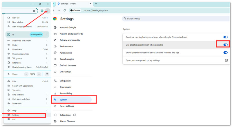The width and height of the screenshot is (232, 127).
Task: Click the Default browser icon
Action: click(x=55, y=65)
